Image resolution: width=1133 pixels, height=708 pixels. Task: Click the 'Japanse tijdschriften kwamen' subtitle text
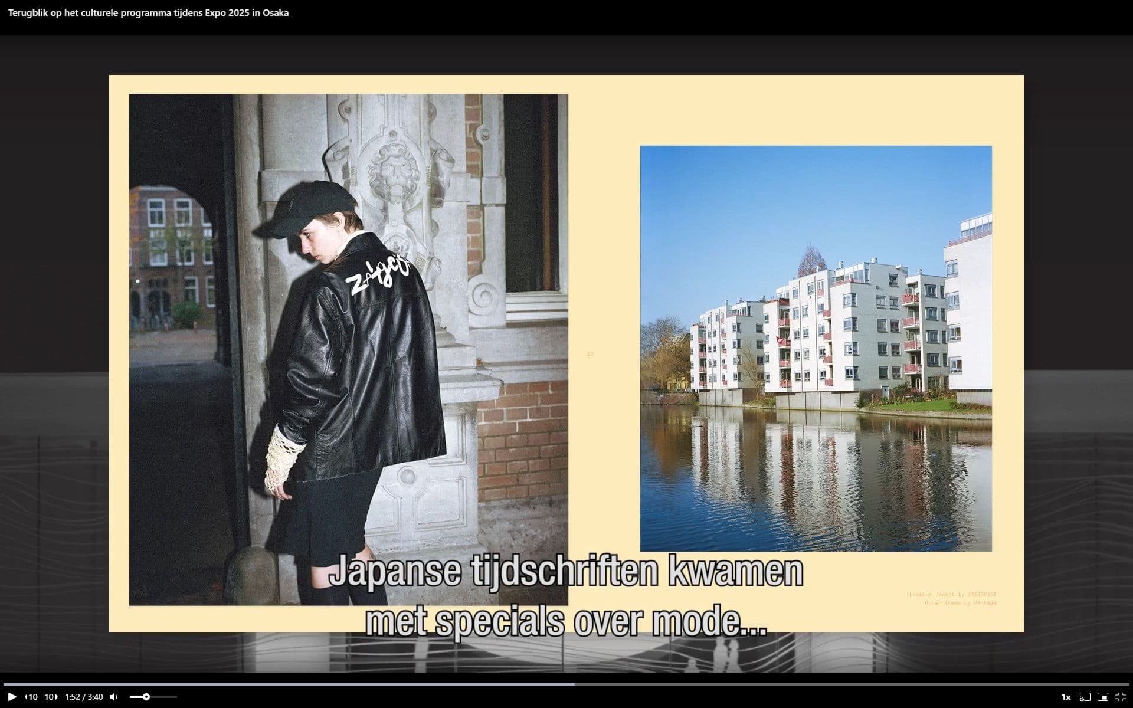tap(565, 571)
